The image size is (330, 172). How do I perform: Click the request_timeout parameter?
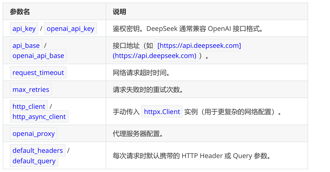point(38,73)
